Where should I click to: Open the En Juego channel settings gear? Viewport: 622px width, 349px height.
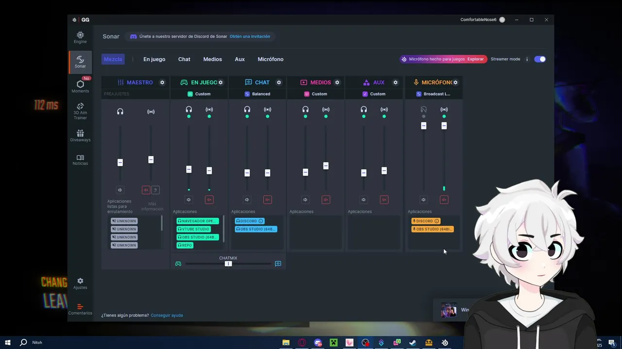pos(221,82)
